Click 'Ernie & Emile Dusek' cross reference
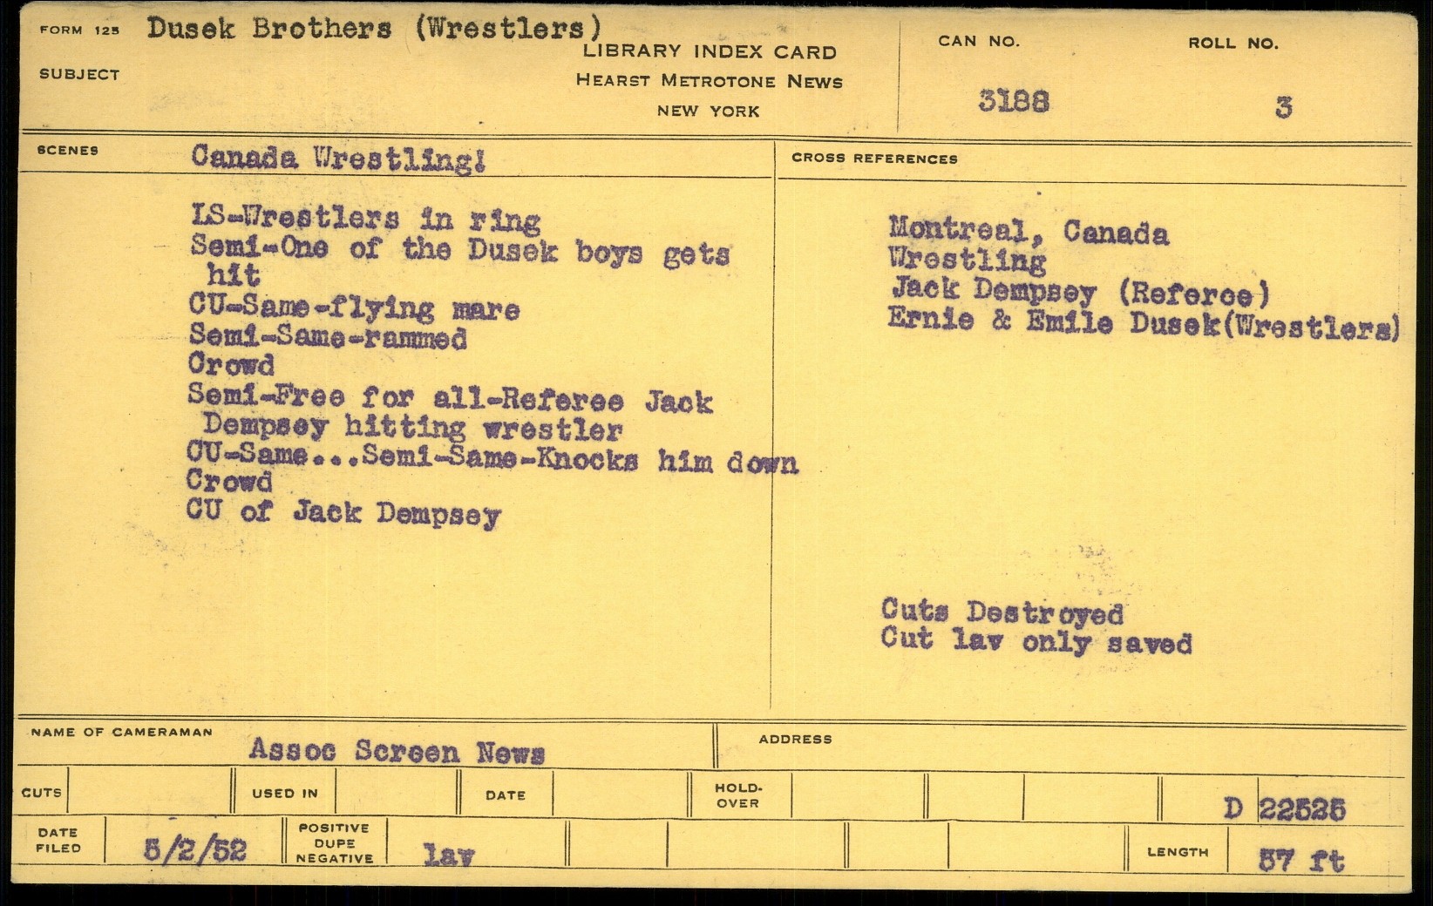Viewport: 1433px width, 906px height. point(1143,322)
